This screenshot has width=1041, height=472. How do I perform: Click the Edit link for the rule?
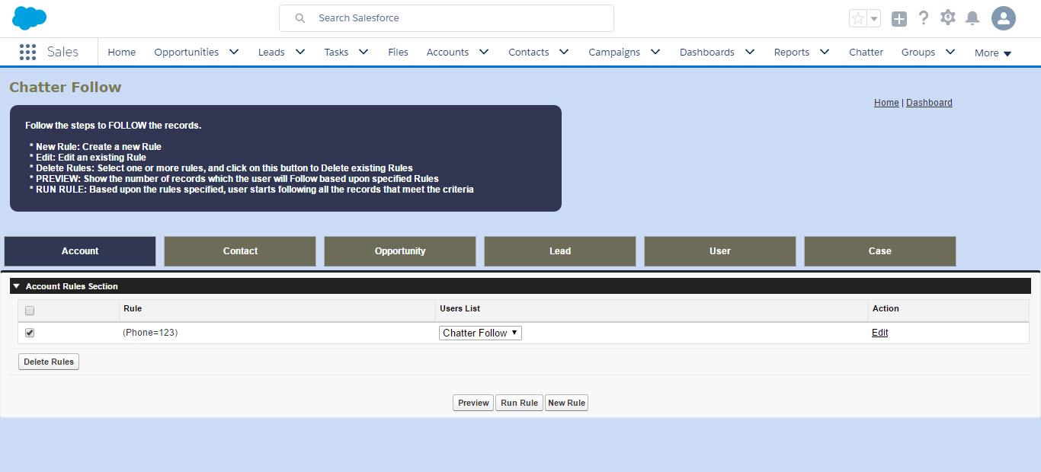[x=879, y=333]
